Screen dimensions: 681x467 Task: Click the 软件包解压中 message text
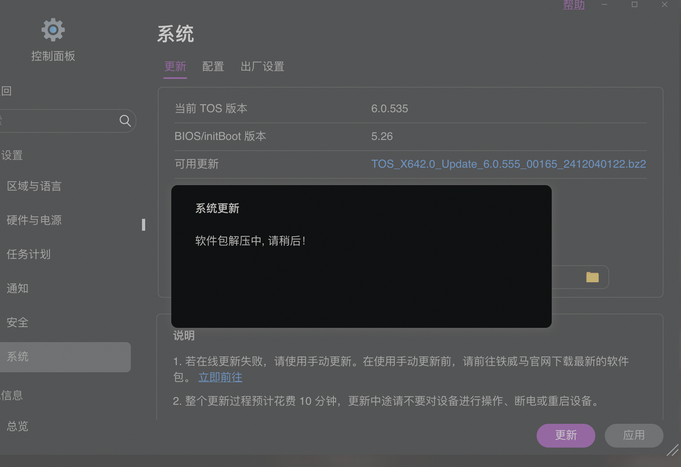[250, 241]
